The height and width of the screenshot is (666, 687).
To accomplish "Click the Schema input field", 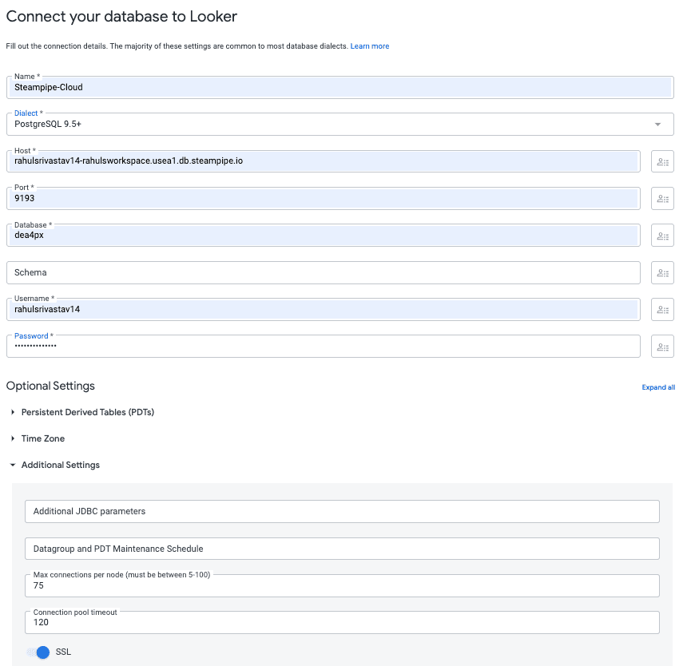I will (x=324, y=273).
